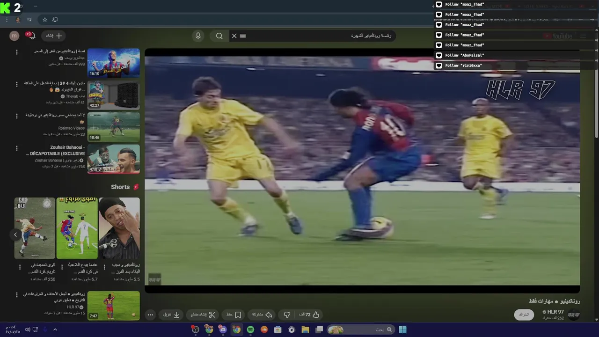Click the Subscribe button for HLR 97
The width and height of the screenshot is (599, 337).
pos(524,315)
